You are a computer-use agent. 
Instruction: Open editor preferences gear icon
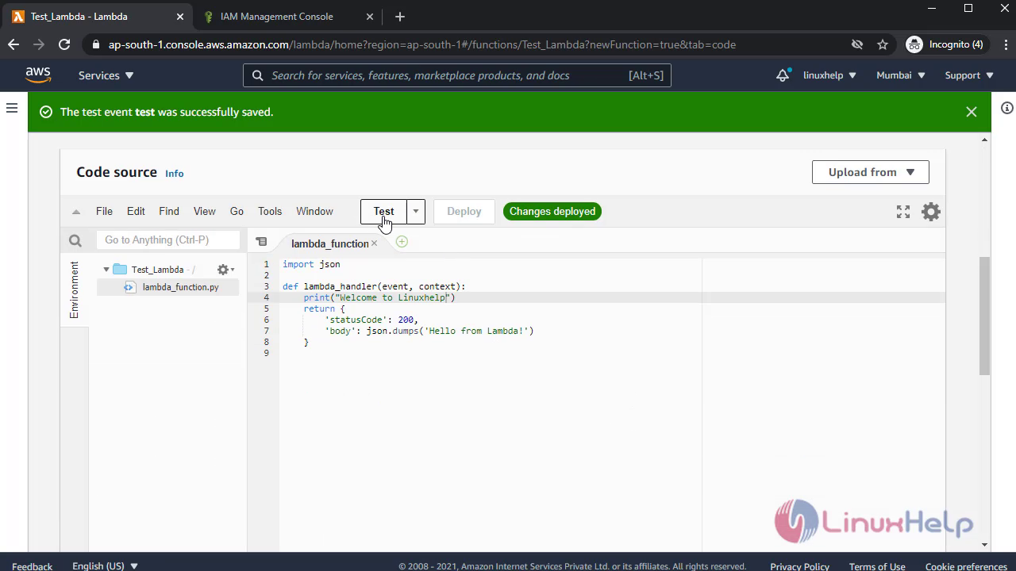pyautogui.click(x=931, y=212)
